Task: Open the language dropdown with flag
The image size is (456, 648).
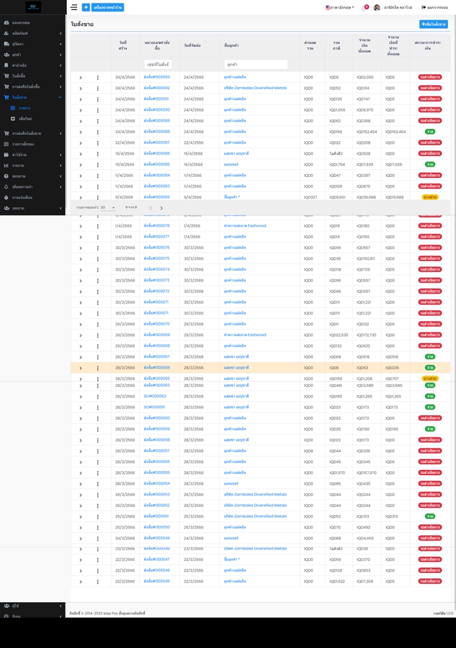Action: pos(340,7)
